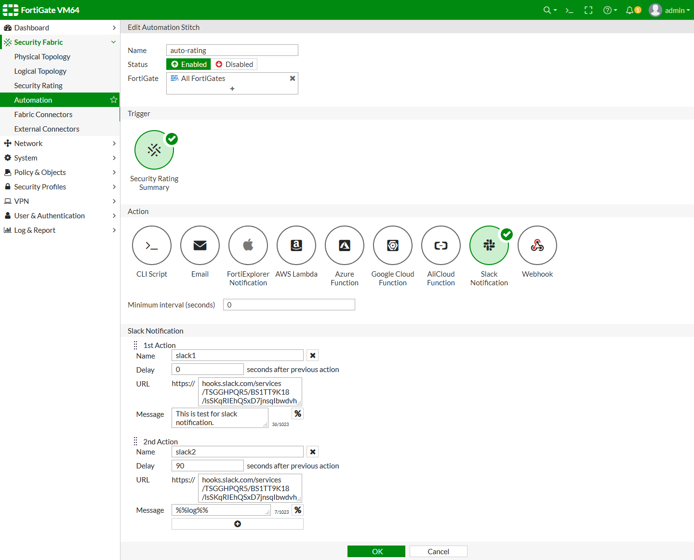Open the notifications bell icon

633,10
